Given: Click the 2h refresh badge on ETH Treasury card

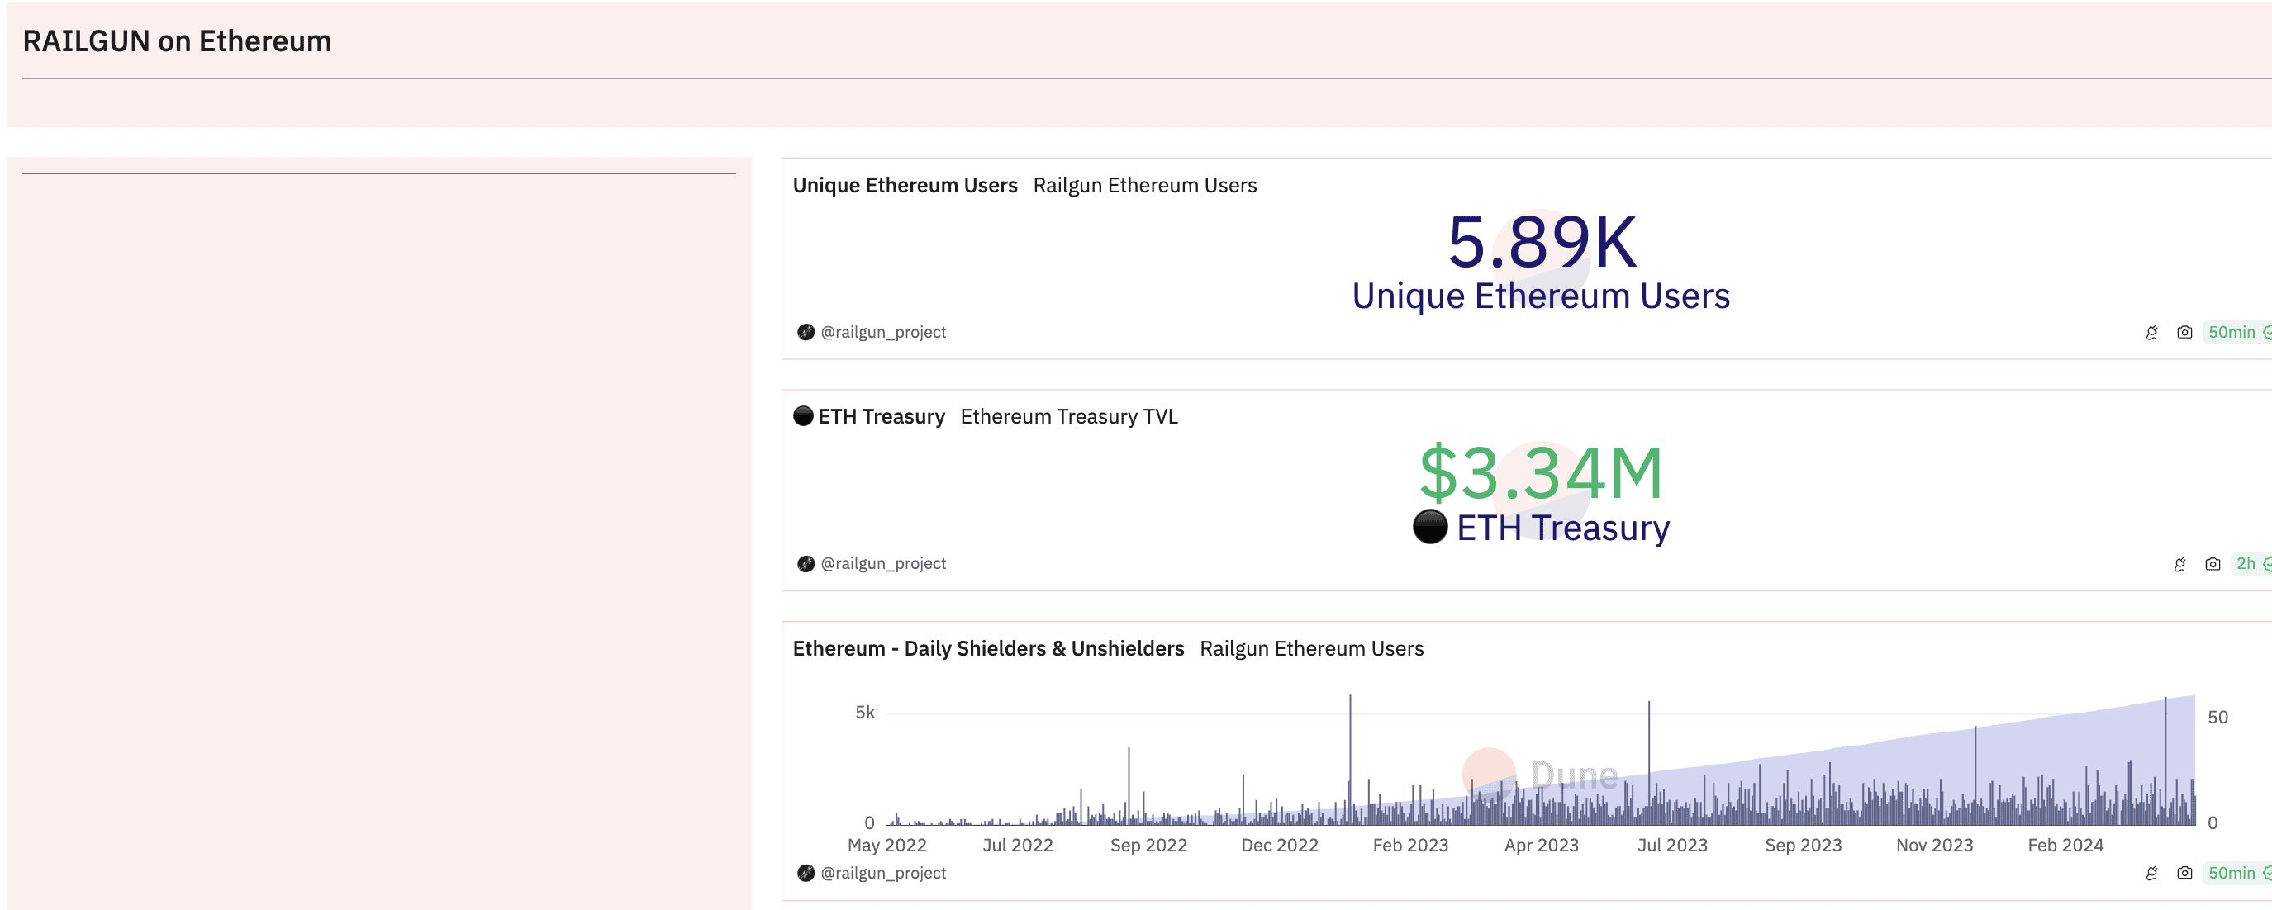Looking at the screenshot, I should click(2246, 564).
